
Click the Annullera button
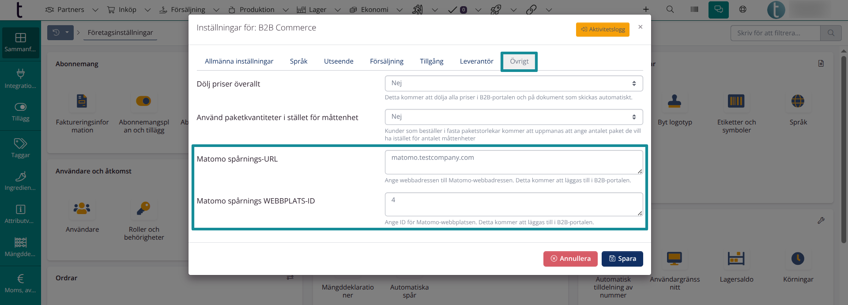[570, 259]
